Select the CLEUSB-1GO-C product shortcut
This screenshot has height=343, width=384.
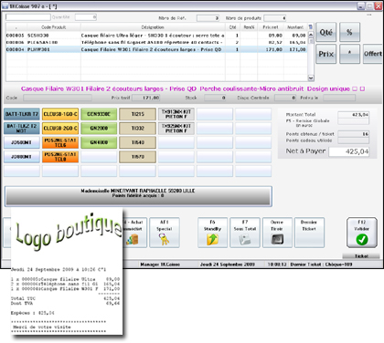tap(60, 114)
